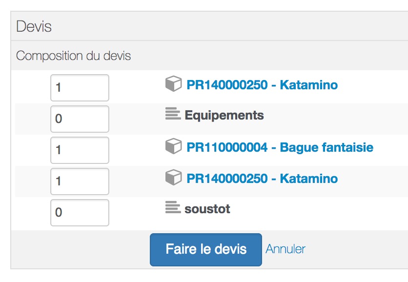Cancel via the Annuler link
The image size is (408, 282).
(x=286, y=249)
